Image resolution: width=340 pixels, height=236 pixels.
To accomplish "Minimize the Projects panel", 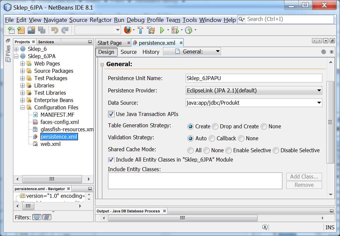I will [90, 42].
